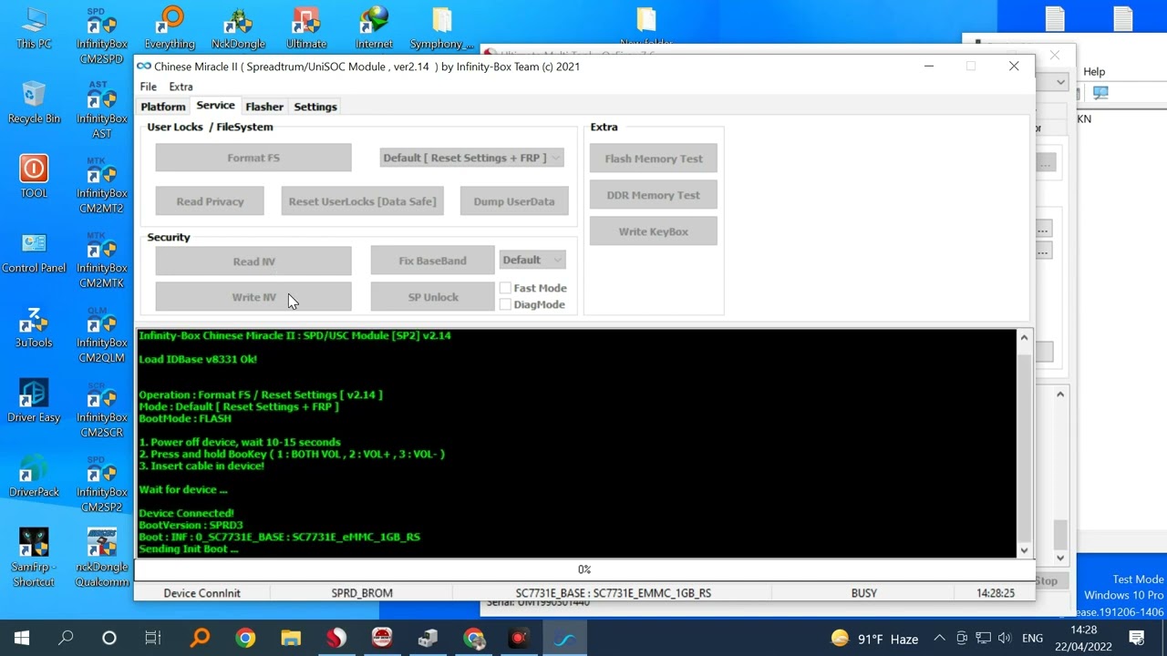1167x656 pixels.
Task: Open the File menu
Action: click(x=149, y=87)
